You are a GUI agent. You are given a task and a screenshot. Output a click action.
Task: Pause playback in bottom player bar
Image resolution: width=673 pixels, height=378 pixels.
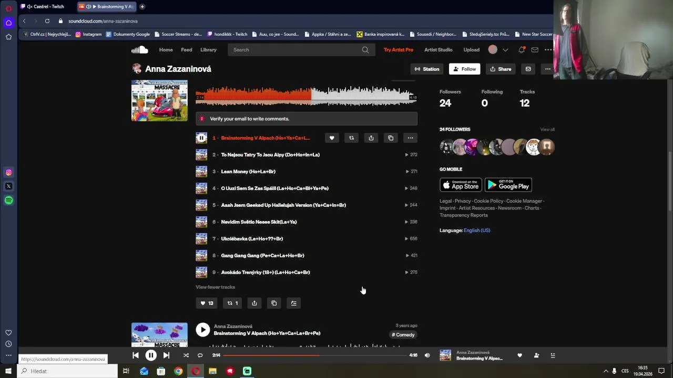tap(151, 355)
